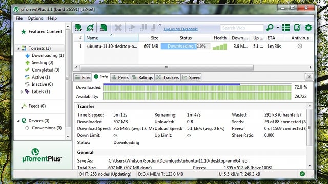Click the Add Torrent toolbar icon

pos(78,28)
